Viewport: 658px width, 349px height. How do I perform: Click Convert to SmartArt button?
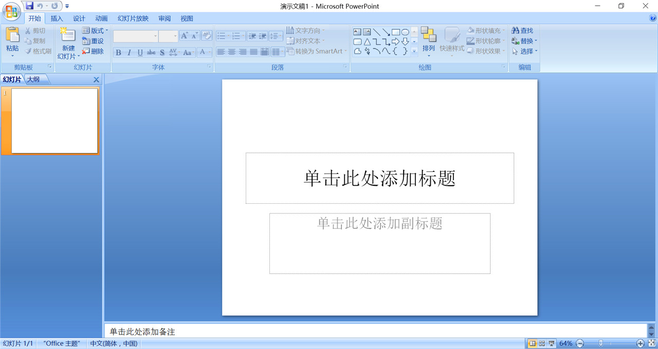[317, 51]
